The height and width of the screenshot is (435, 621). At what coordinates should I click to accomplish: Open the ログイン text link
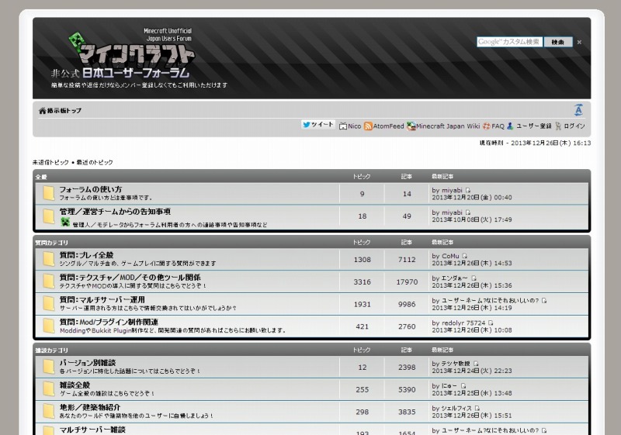(574, 126)
